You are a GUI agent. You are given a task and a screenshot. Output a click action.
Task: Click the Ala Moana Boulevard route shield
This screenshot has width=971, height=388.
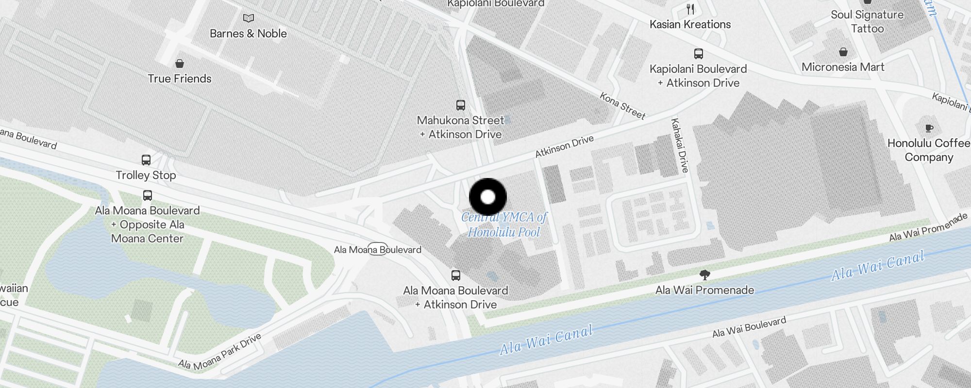pos(378,249)
